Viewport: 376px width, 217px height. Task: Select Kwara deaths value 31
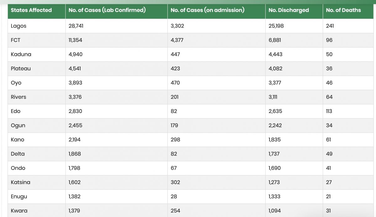(x=328, y=211)
